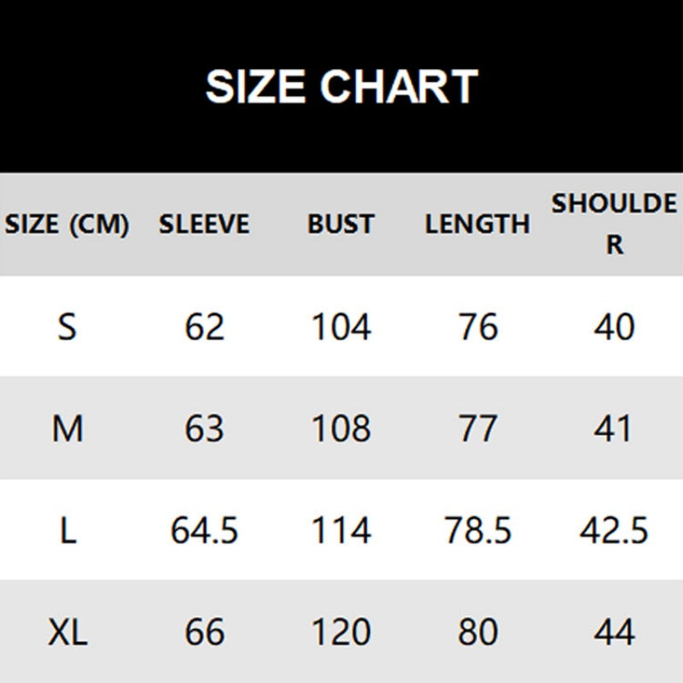
Task: Click sleeve value 62 for size S
Action: [204, 326]
